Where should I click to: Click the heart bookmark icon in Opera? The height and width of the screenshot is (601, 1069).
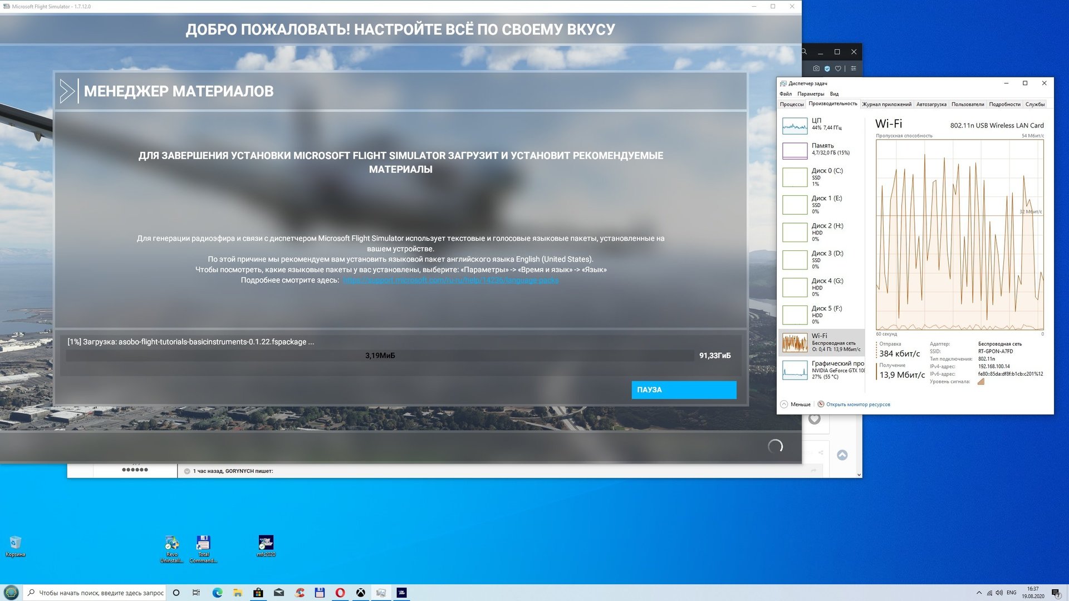click(x=837, y=68)
